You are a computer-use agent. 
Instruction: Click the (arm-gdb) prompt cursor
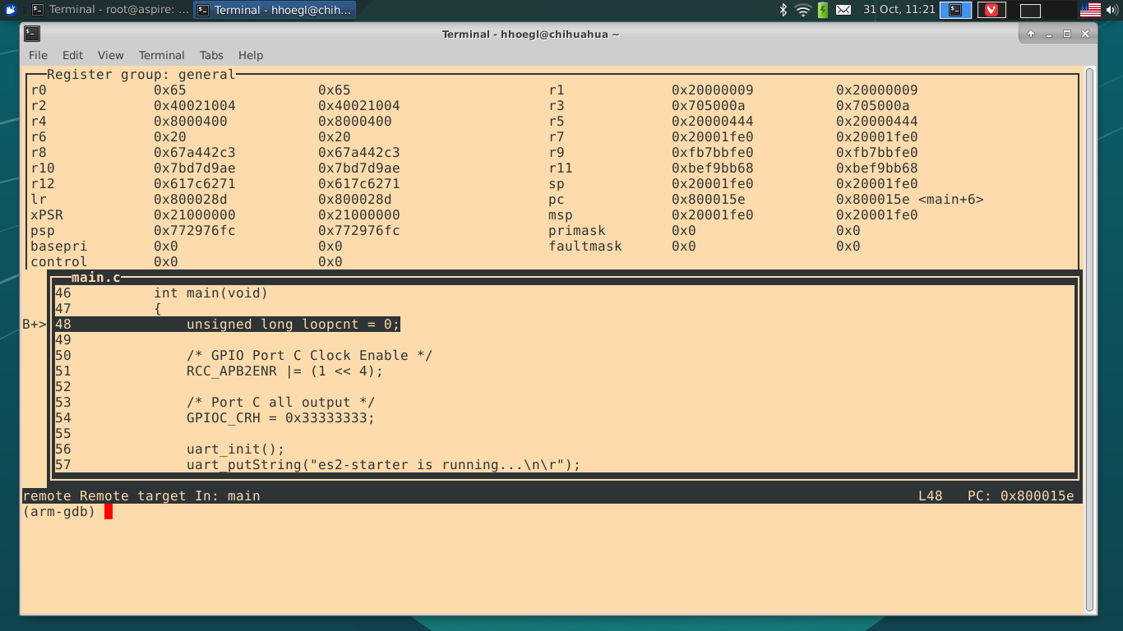(x=109, y=512)
